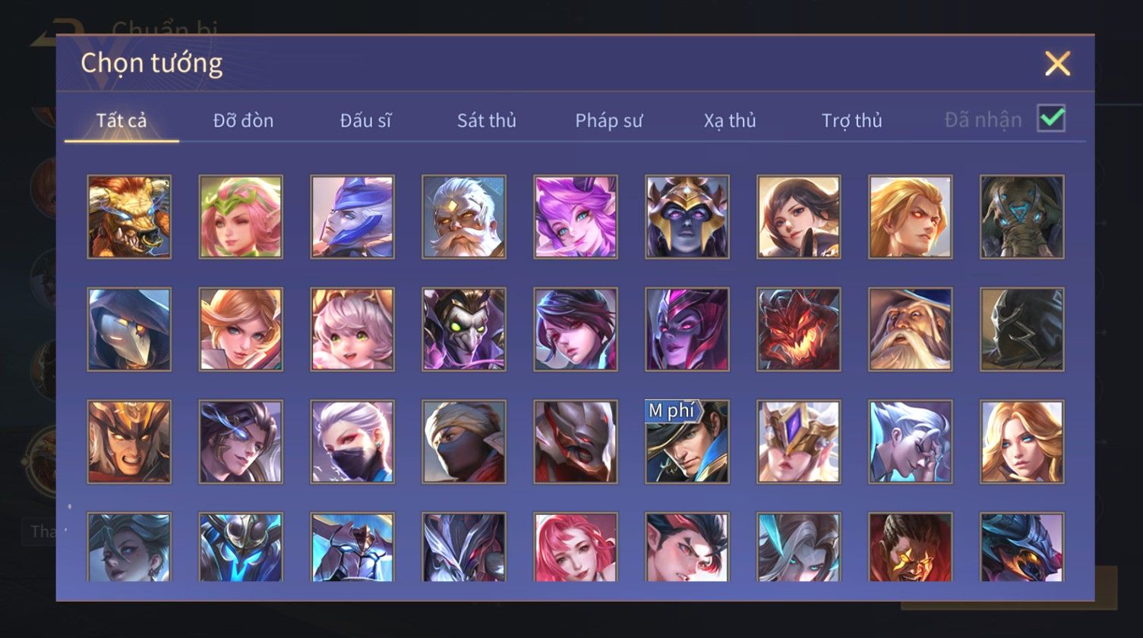Screen dimensions: 1143x638
Task: Select the white-haired ninja with black mask
Action: click(x=352, y=442)
